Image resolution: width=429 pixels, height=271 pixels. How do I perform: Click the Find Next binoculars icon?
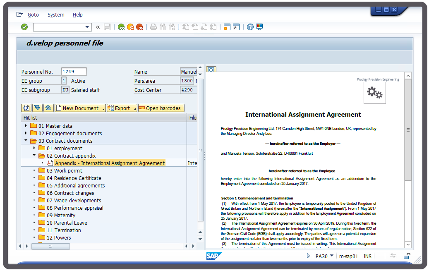(x=172, y=27)
